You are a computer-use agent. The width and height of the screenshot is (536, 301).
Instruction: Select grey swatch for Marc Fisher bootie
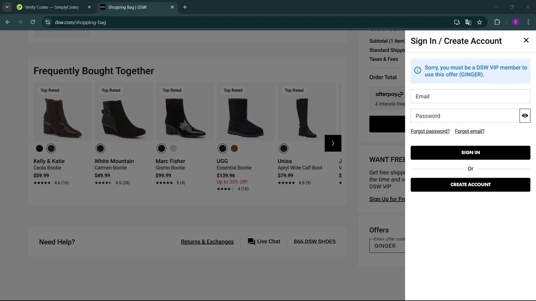173,148
